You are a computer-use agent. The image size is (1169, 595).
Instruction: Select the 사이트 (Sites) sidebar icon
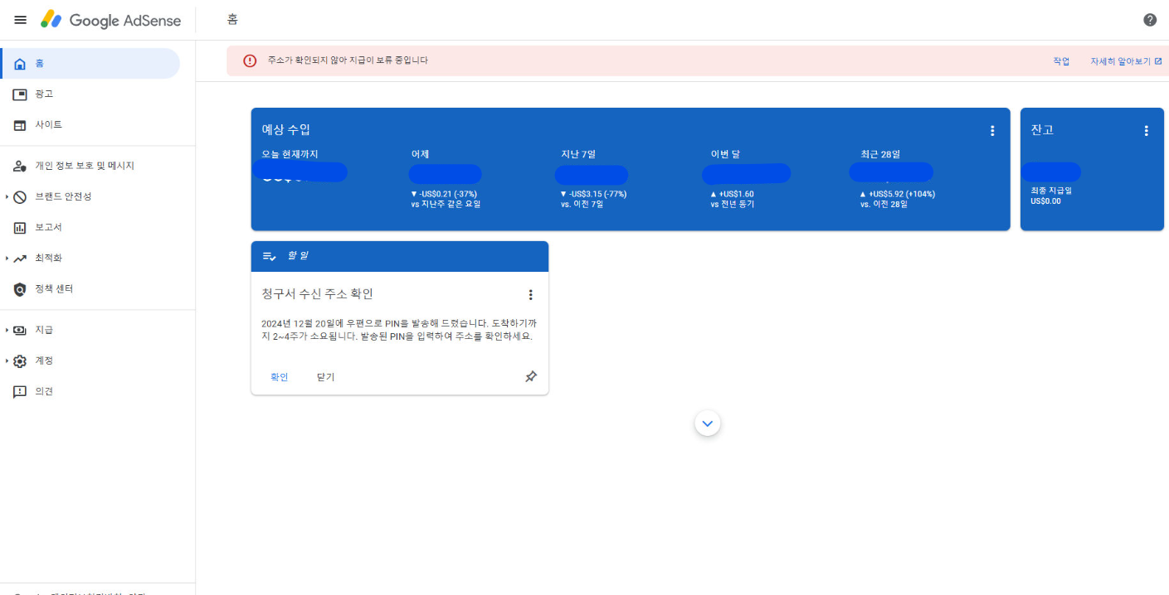pyautogui.click(x=20, y=124)
